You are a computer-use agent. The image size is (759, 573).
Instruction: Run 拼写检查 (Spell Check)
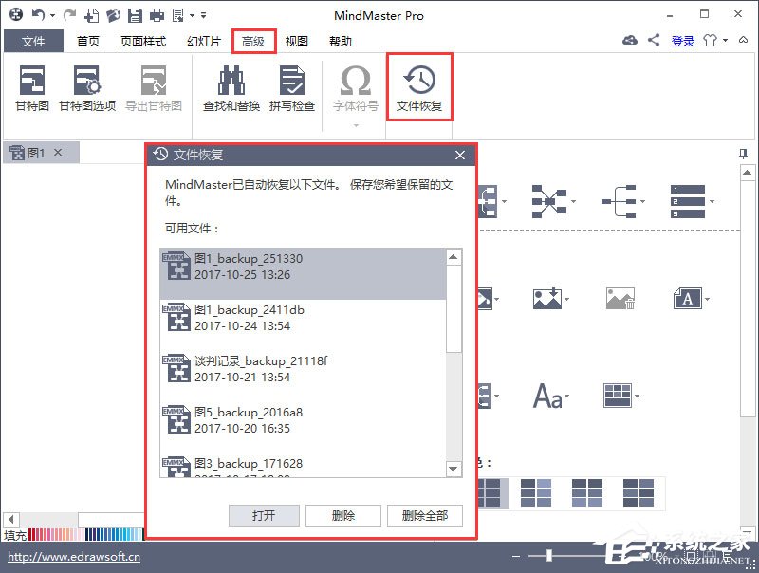292,85
